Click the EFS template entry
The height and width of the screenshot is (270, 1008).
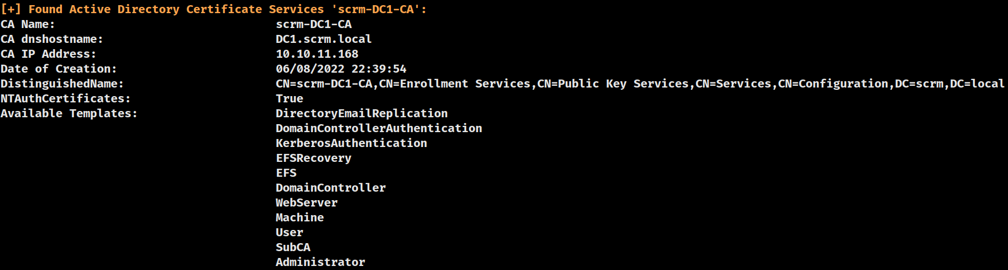point(286,173)
